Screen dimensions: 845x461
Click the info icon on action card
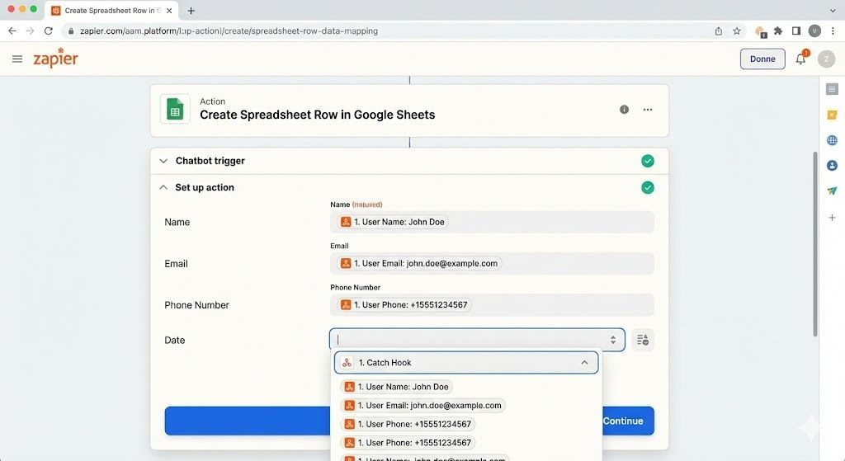point(624,110)
